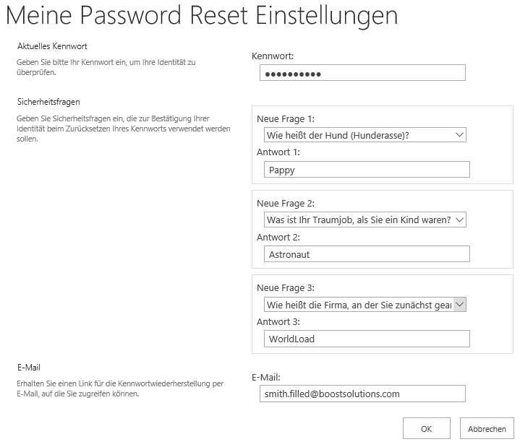
Task: Click the E-Mail section heading on the left
Action: [x=29, y=368]
